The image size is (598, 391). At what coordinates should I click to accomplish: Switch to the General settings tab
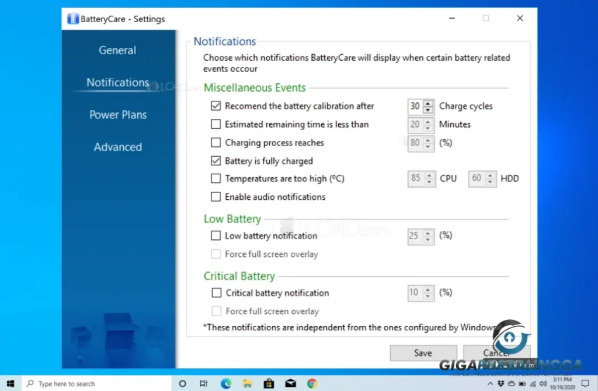pos(117,50)
